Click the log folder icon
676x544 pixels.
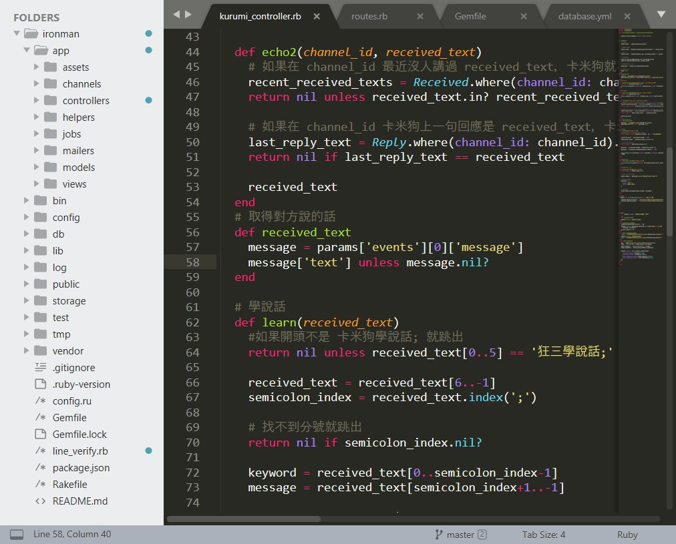click(x=41, y=267)
